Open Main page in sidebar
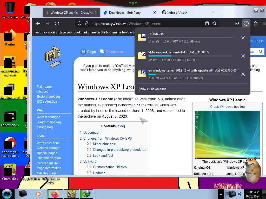 (44, 87)
